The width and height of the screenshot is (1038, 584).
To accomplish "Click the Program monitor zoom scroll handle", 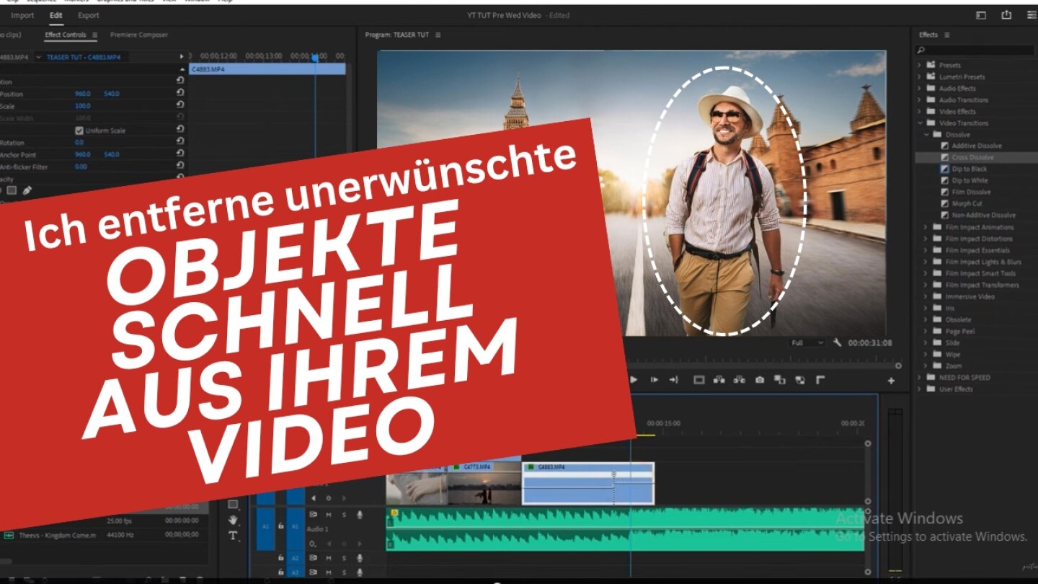I will 898,366.
